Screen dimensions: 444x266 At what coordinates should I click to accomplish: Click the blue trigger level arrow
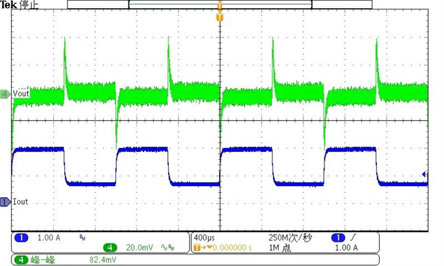point(424,175)
